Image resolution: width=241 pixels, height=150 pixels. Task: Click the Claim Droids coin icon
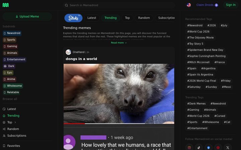pos(217,5)
